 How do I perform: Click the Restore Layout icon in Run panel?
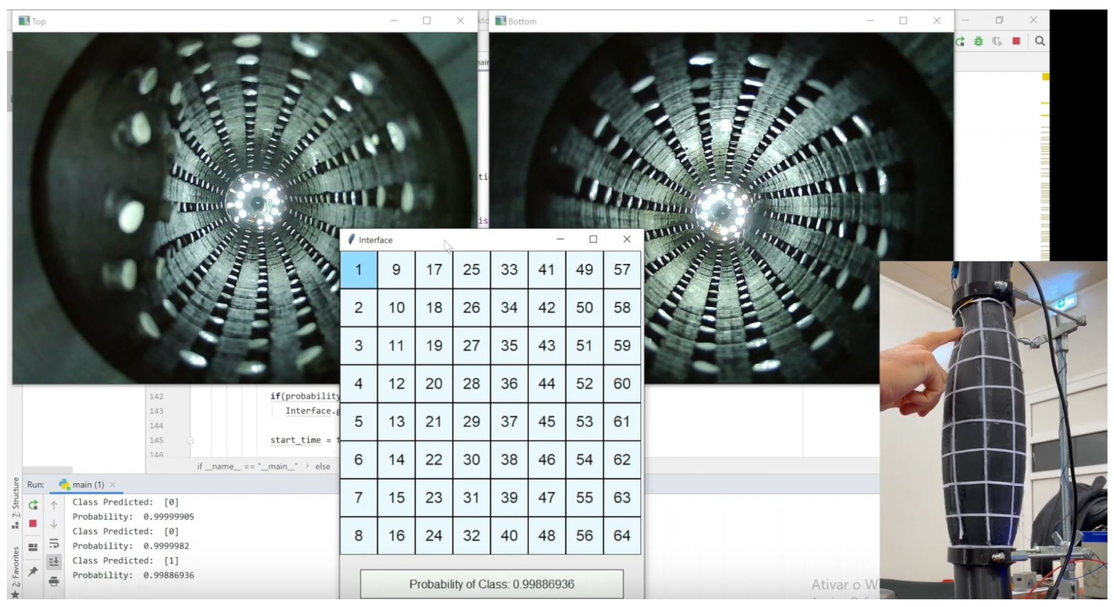point(33,547)
